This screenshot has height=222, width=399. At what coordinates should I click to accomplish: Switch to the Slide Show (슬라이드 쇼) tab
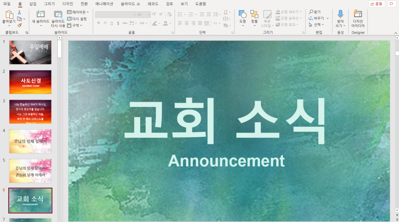130,4
